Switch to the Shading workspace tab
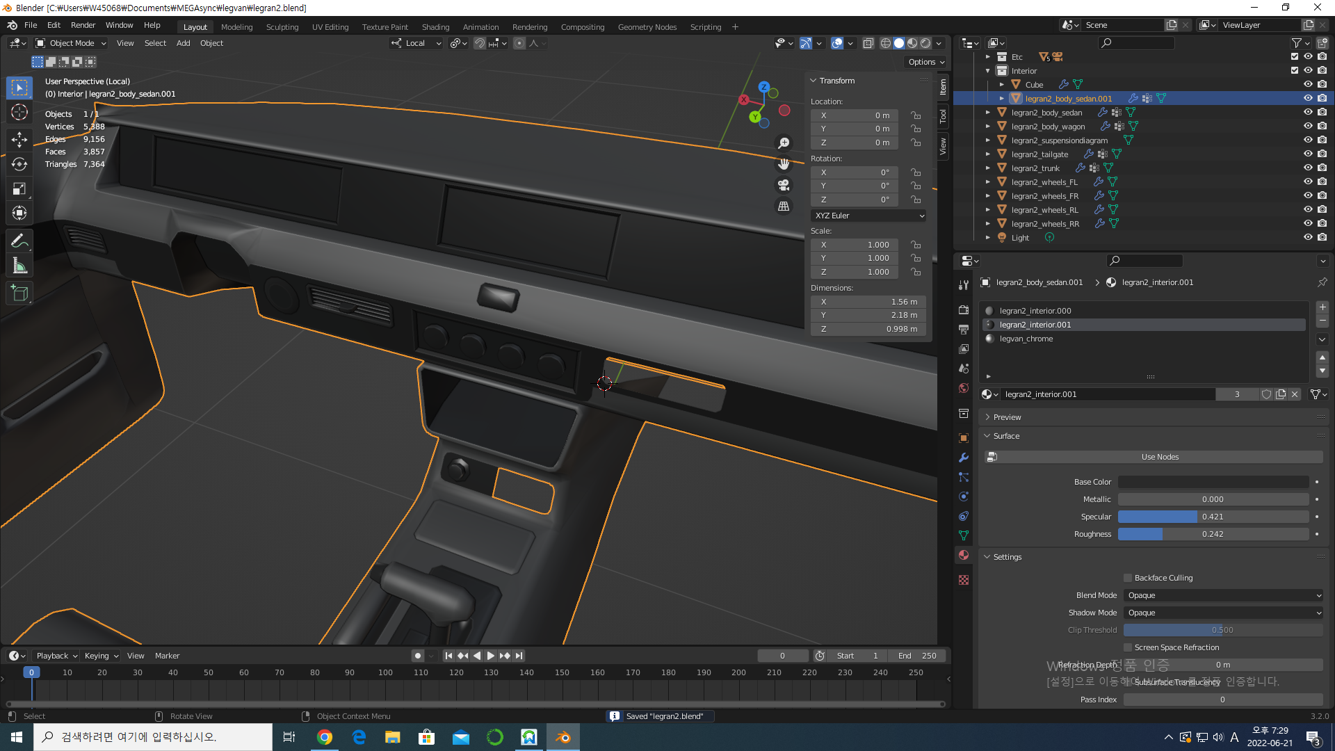1335x751 pixels. 435,27
